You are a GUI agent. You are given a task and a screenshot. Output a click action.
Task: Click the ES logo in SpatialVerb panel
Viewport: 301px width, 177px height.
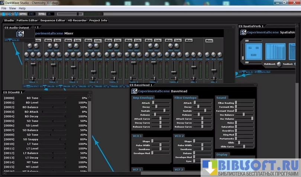point(243,32)
